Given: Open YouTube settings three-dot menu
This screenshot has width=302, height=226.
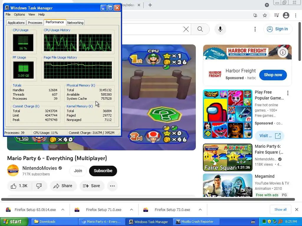Looking at the screenshot, I should pos(255,29).
